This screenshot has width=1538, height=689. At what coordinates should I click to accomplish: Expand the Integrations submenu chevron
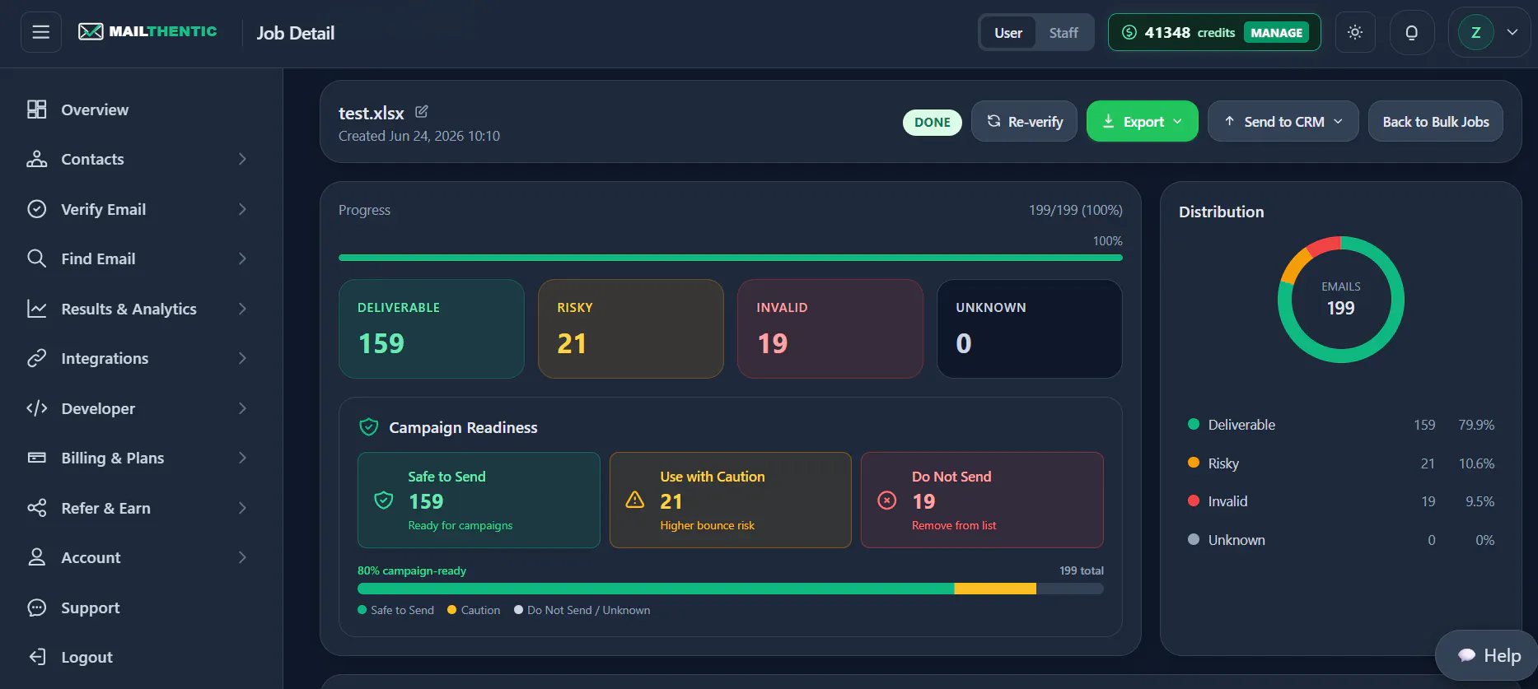pyautogui.click(x=242, y=358)
